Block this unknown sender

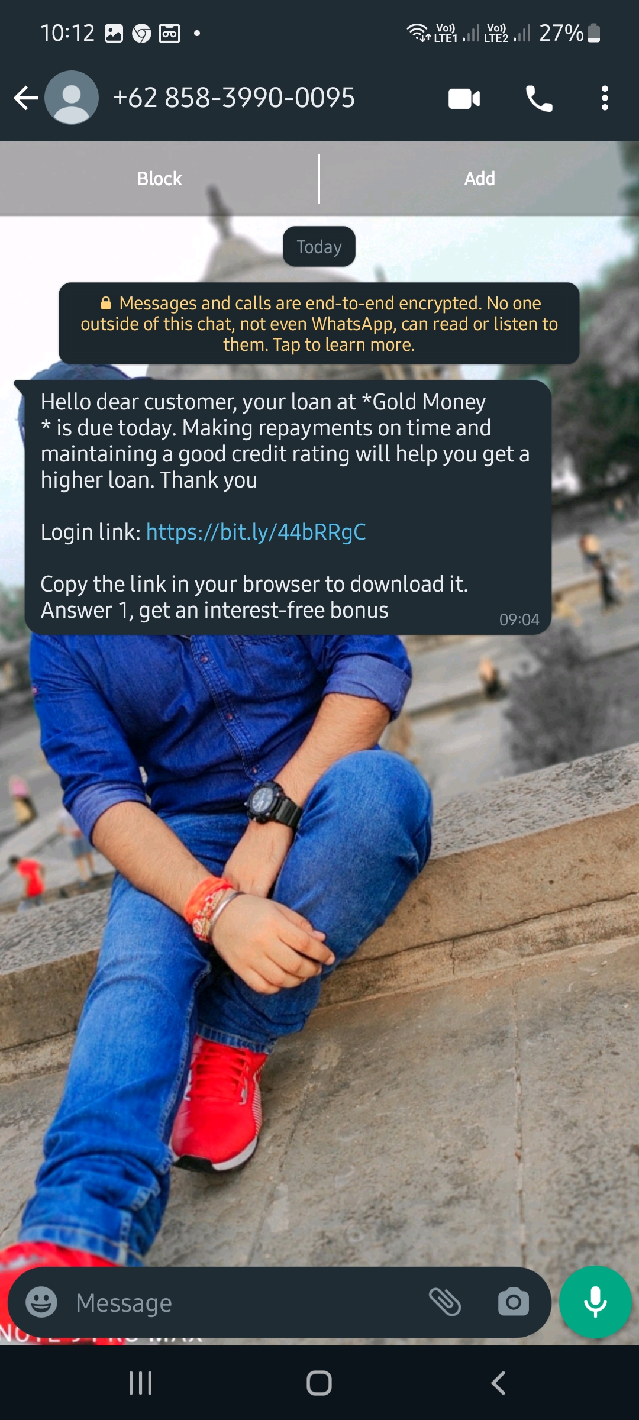click(159, 179)
